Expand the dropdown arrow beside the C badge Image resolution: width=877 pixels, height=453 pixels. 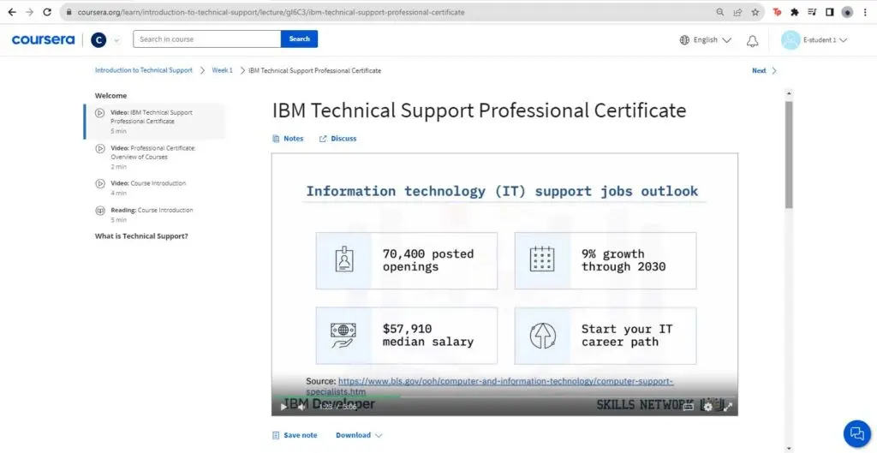116,40
